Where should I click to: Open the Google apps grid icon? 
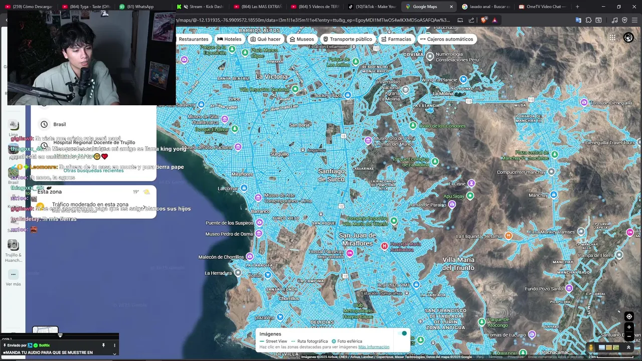(612, 38)
